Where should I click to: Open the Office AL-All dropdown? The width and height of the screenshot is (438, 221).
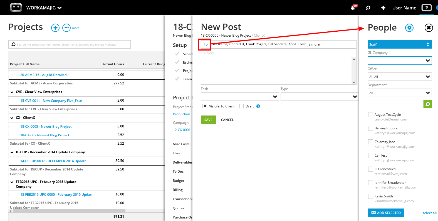click(x=400, y=77)
